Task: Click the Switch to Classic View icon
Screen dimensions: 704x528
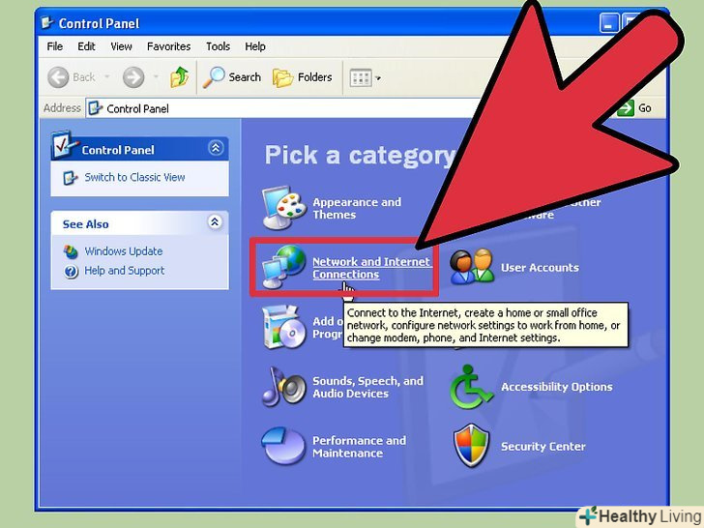Action: tap(70, 178)
